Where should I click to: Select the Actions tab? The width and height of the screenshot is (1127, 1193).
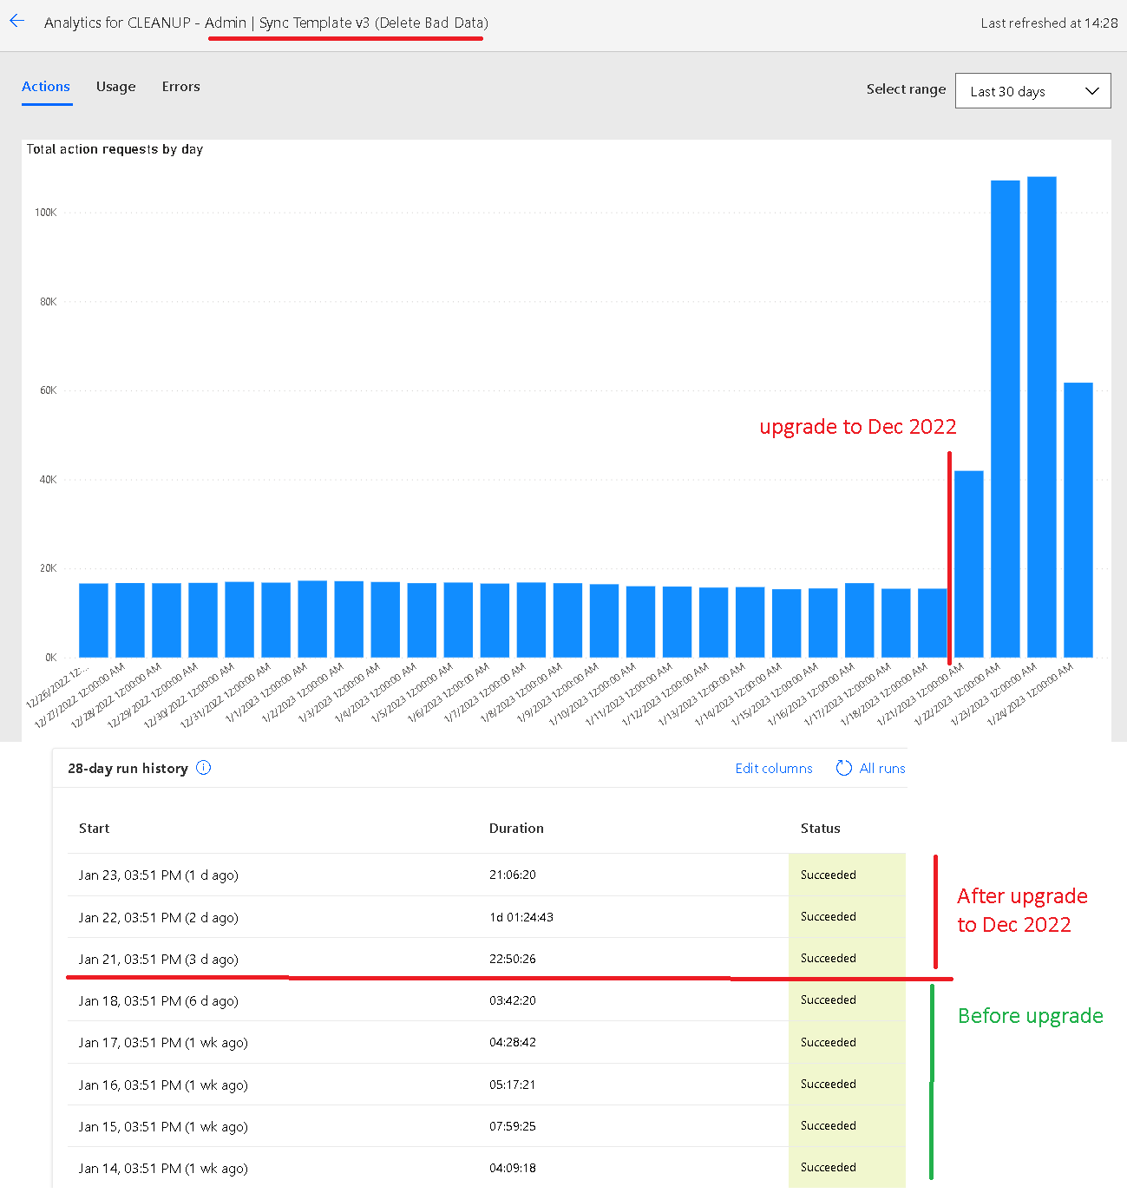(45, 87)
